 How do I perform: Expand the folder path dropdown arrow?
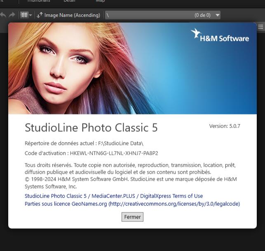tap(218, 15)
